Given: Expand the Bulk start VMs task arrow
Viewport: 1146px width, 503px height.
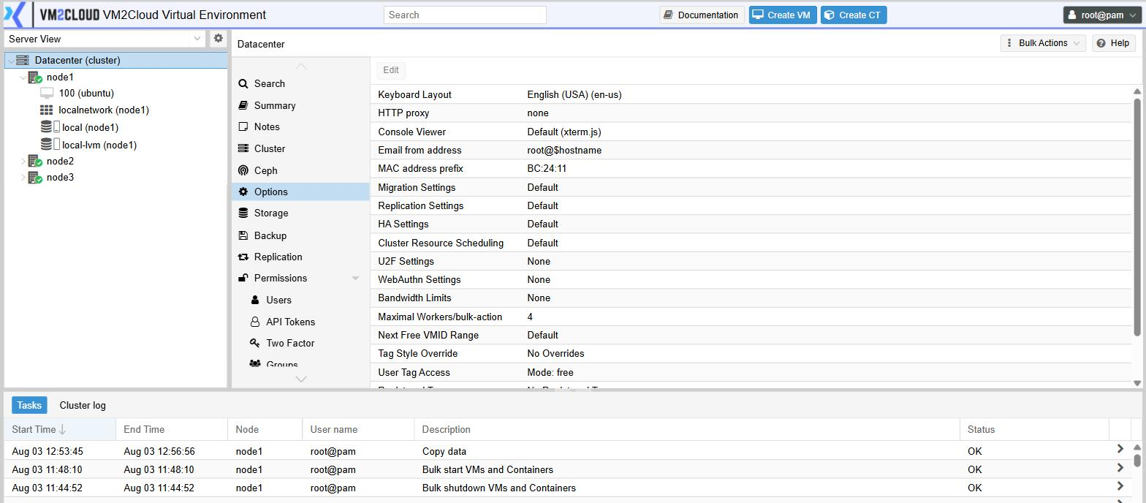Looking at the screenshot, I should (1120, 469).
